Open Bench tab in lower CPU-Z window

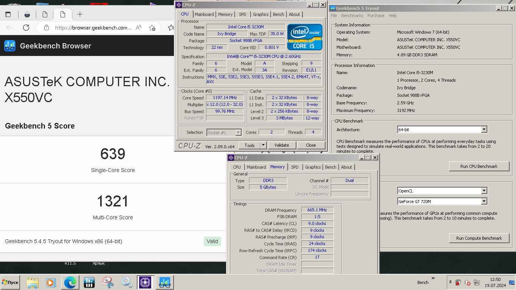pos(331,167)
